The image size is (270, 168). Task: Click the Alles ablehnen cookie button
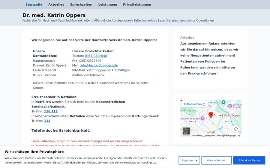click(216, 160)
